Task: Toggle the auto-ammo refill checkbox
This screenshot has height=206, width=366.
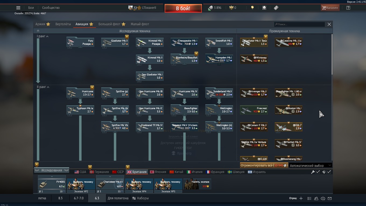Action: click(x=329, y=172)
